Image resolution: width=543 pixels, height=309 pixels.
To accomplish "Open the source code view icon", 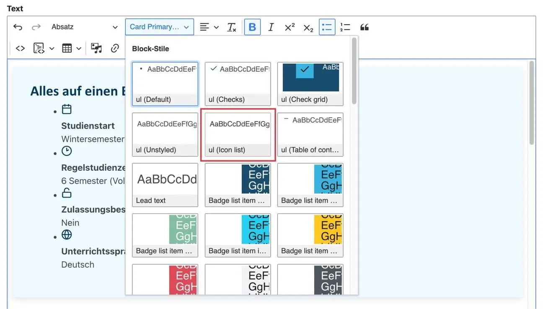I will click(20, 49).
